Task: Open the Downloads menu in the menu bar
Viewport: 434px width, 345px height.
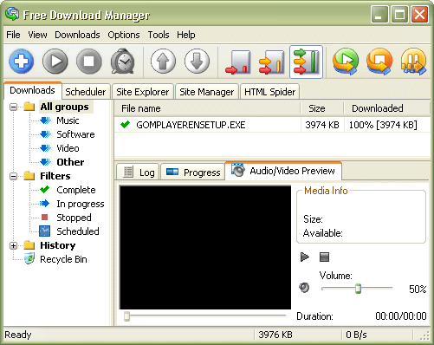Action: [x=77, y=35]
